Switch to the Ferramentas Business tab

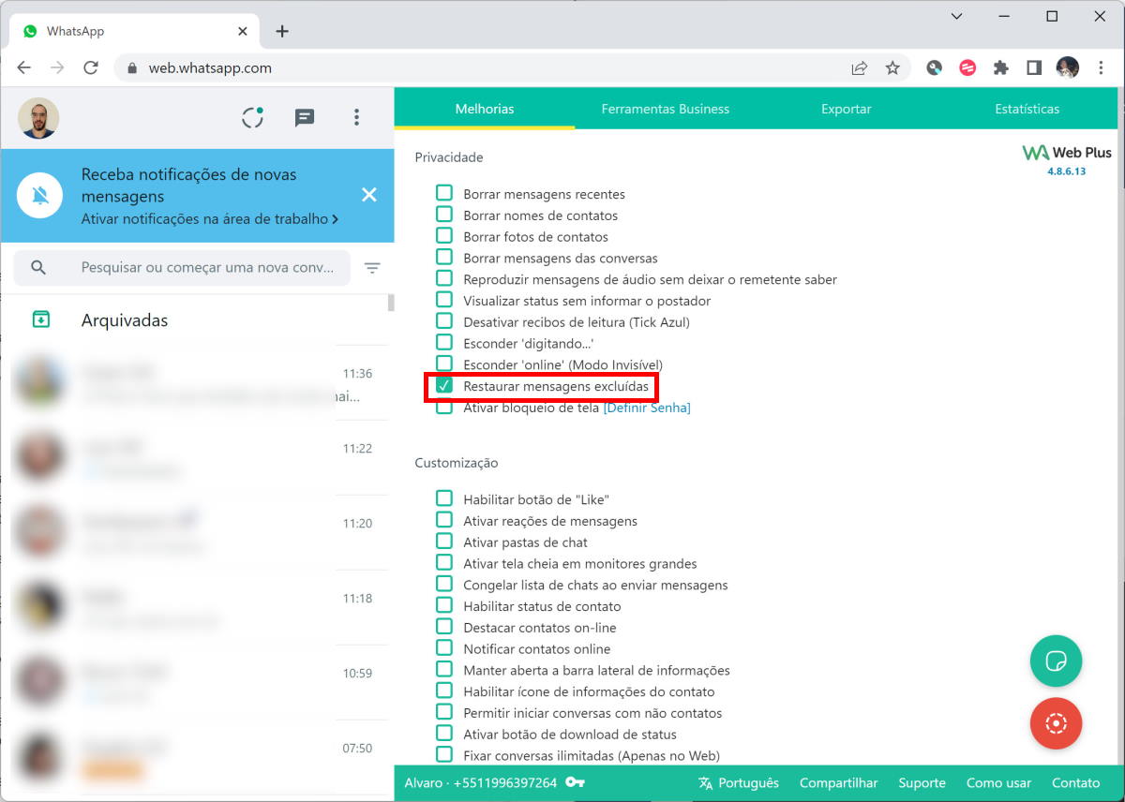pyautogui.click(x=666, y=109)
